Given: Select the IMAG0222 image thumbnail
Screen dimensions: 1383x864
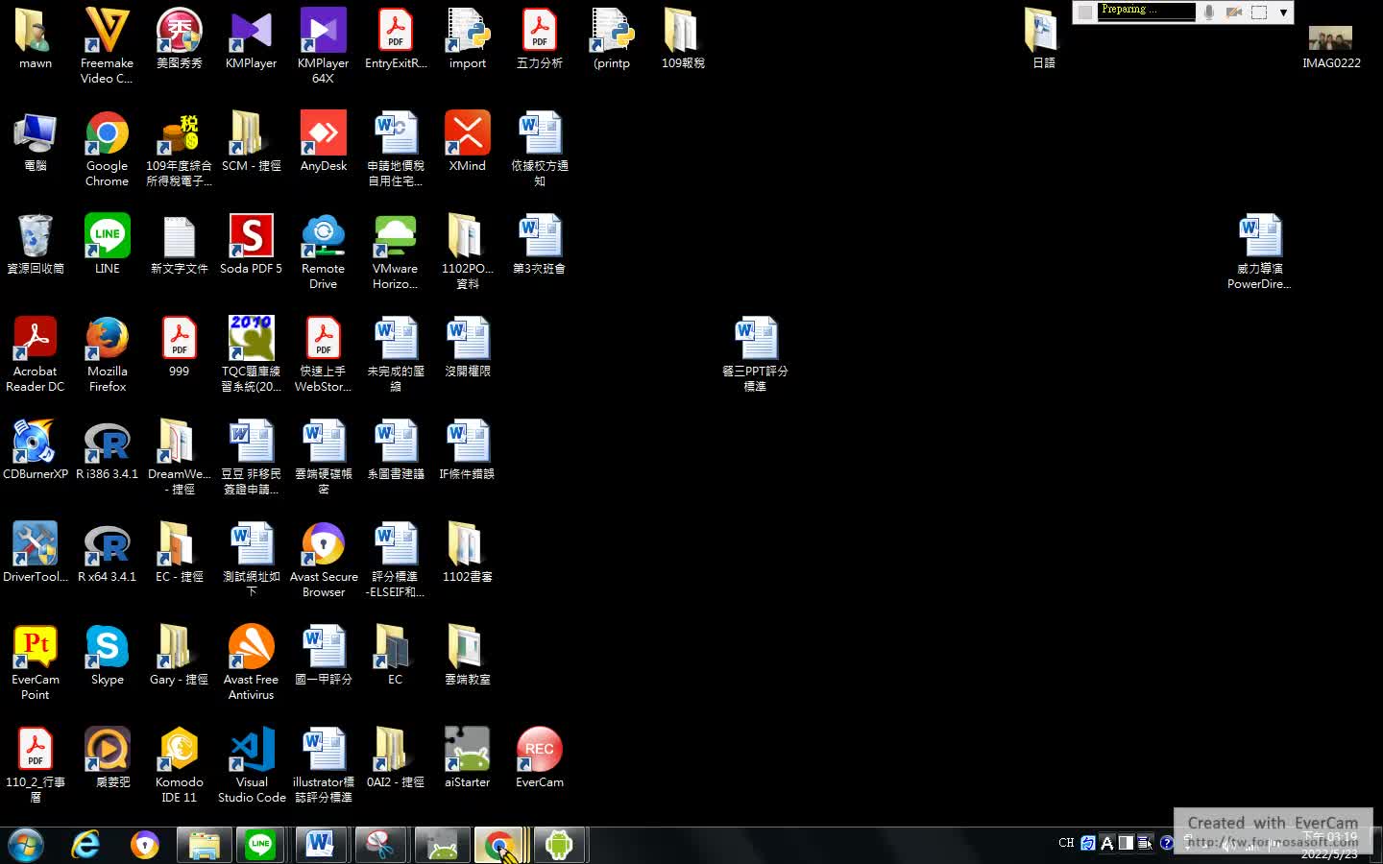Looking at the screenshot, I should 1330,39.
